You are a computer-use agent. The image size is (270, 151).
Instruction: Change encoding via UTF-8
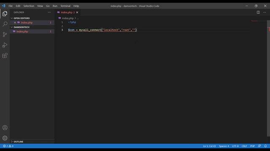coord(235,146)
